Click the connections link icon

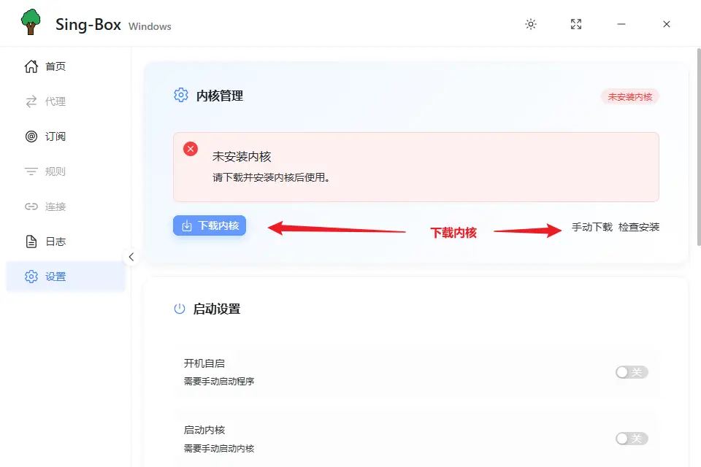tap(31, 207)
